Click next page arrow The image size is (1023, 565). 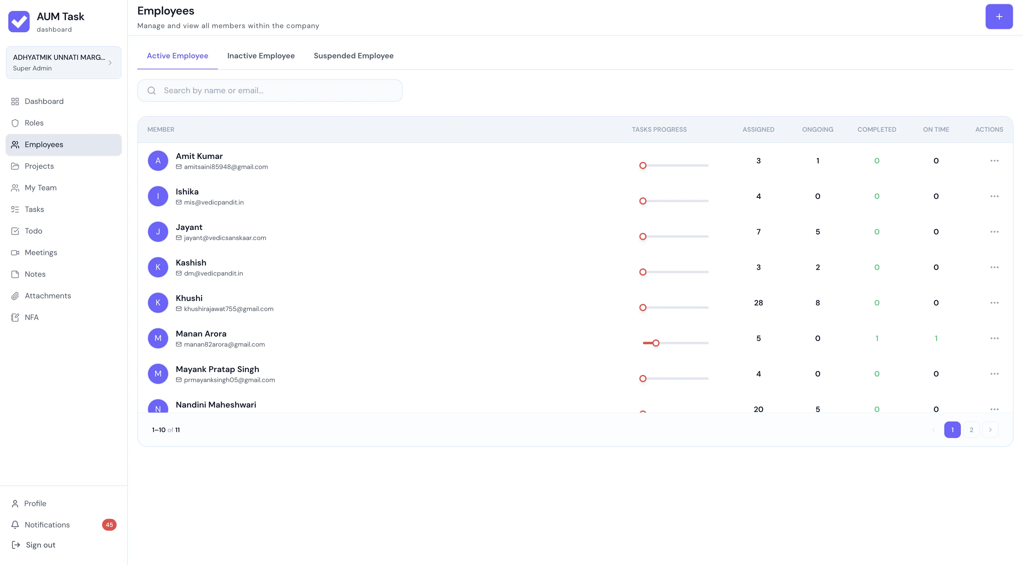tap(990, 430)
